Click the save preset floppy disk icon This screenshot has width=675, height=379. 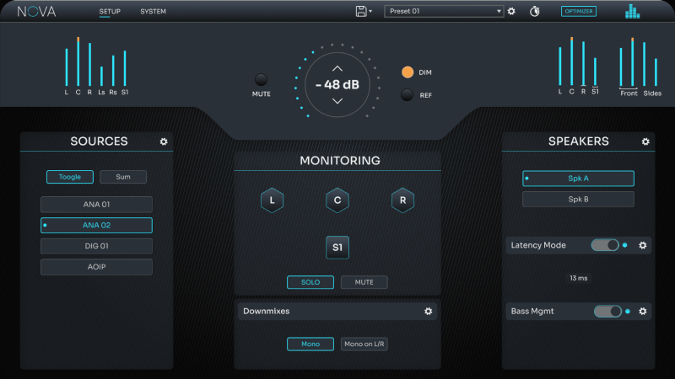(361, 11)
